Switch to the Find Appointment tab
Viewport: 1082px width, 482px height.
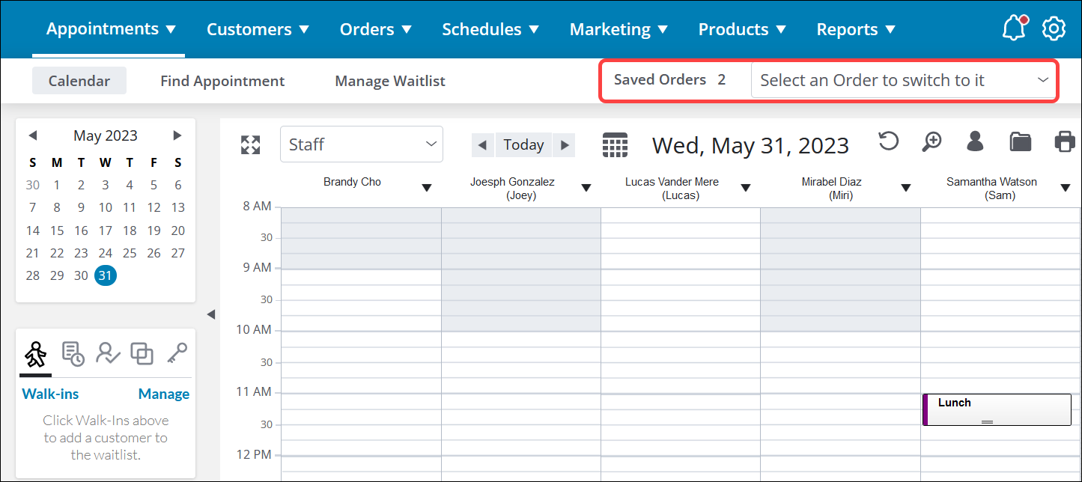222,80
